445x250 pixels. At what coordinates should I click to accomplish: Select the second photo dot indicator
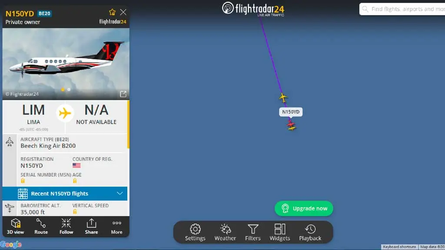69,89
